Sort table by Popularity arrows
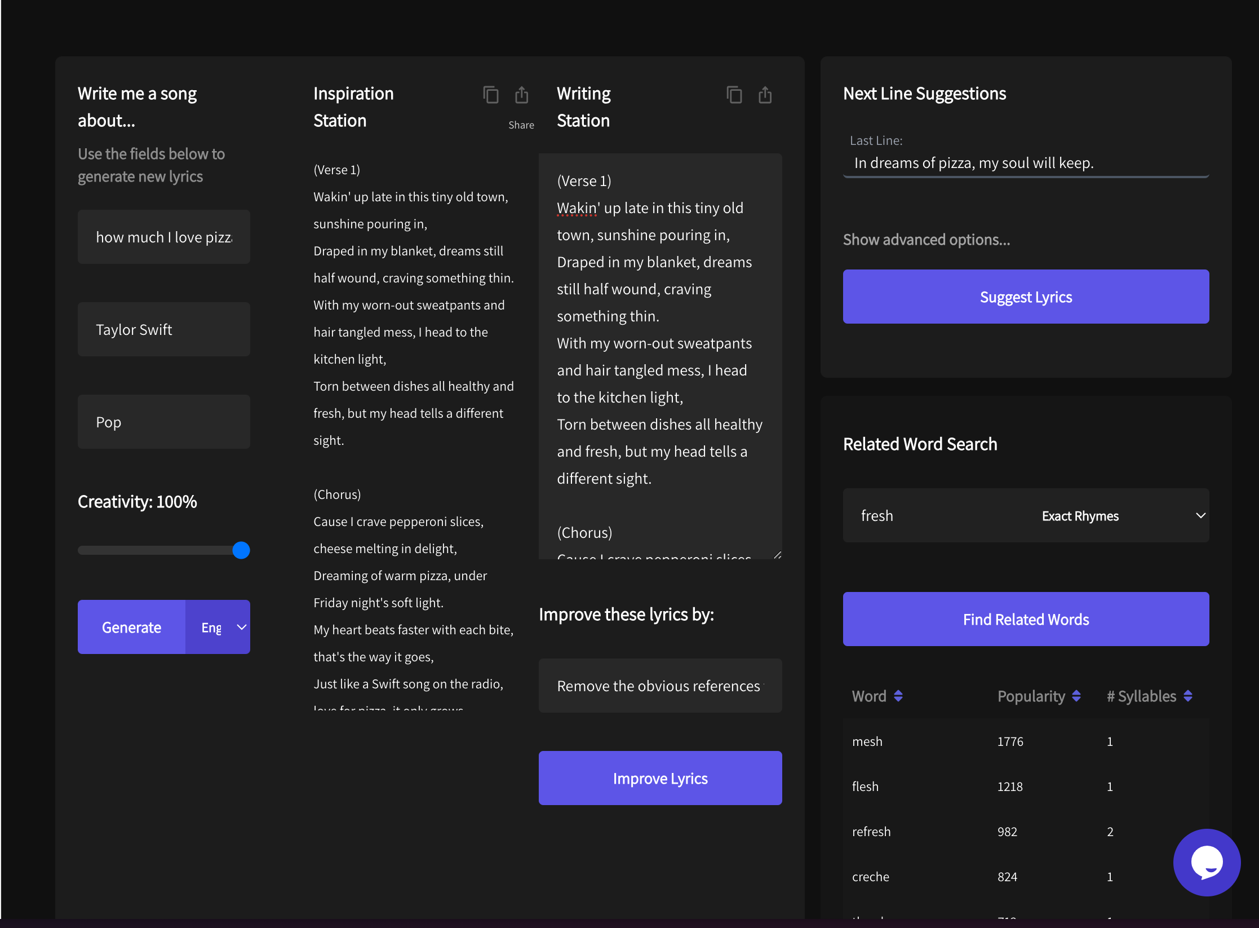The image size is (1259, 928). pos(1076,696)
